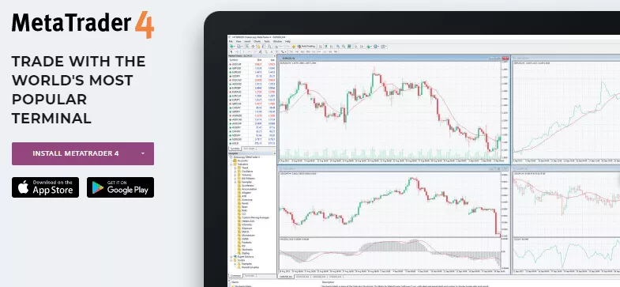Expand the Volumes folder in Navigator

click(235, 175)
